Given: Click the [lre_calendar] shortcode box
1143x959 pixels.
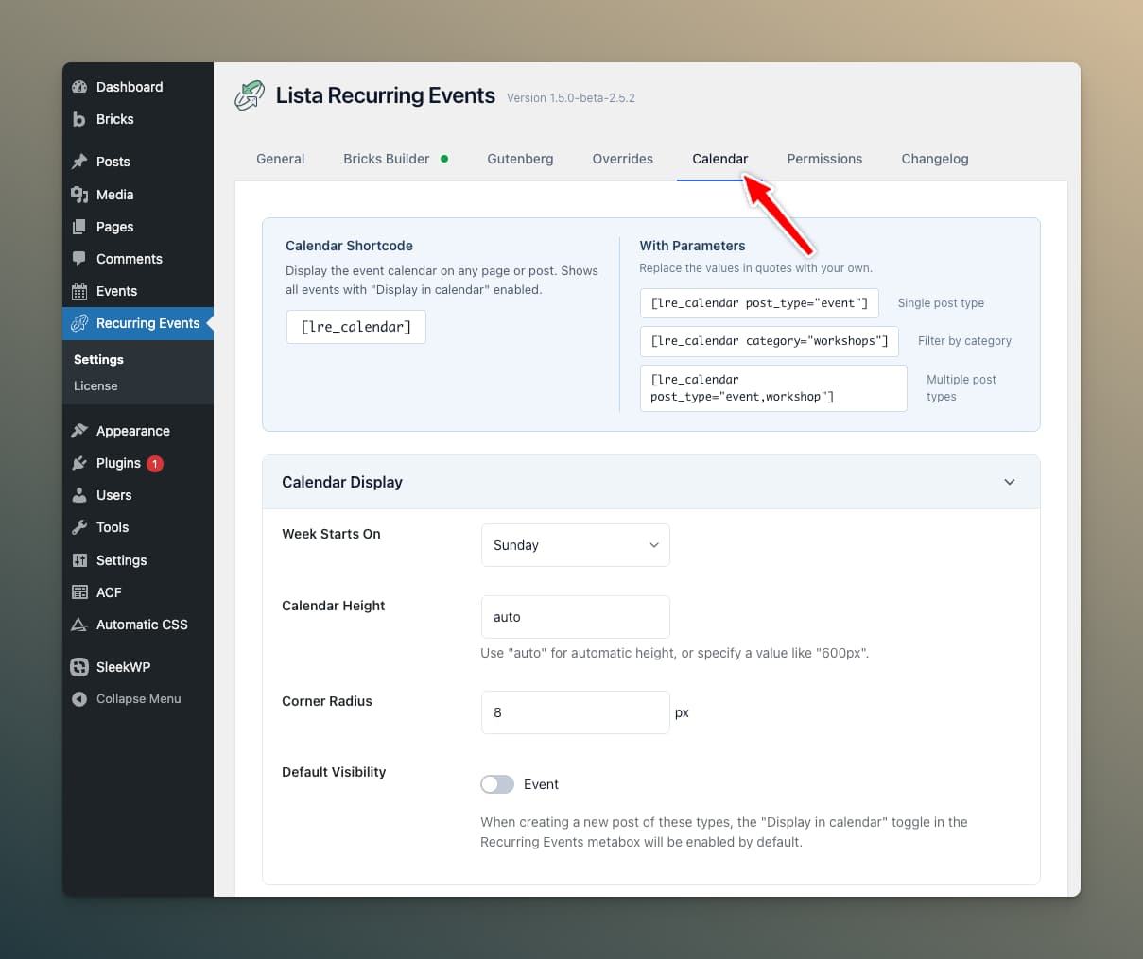Looking at the screenshot, I should (x=355, y=327).
